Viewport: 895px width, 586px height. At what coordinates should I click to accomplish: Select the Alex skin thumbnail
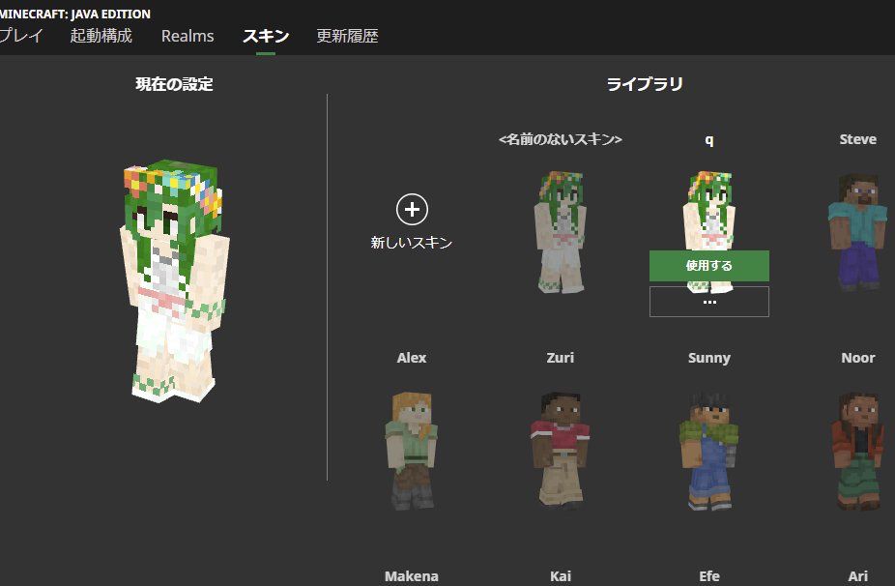click(412, 451)
